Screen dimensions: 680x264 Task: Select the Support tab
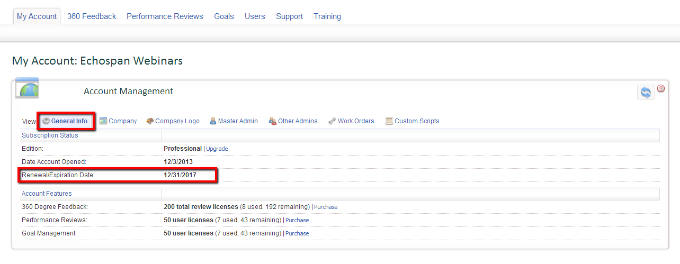click(289, 16)
